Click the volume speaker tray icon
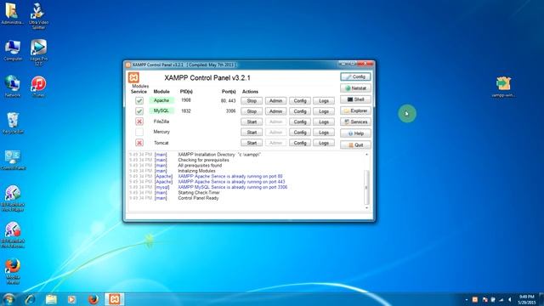 click(510, 300)
